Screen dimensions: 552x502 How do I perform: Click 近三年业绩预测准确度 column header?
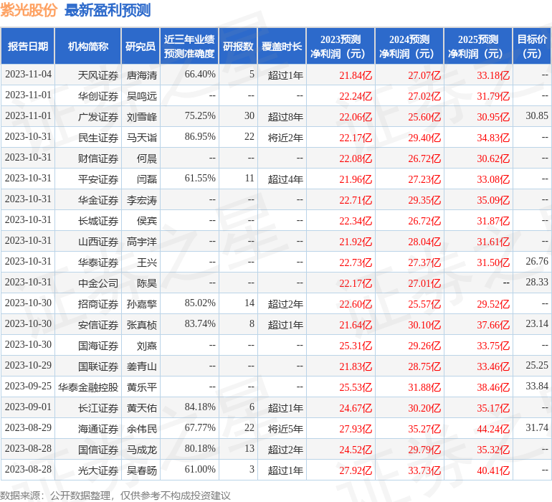click(x=189, y=47)
